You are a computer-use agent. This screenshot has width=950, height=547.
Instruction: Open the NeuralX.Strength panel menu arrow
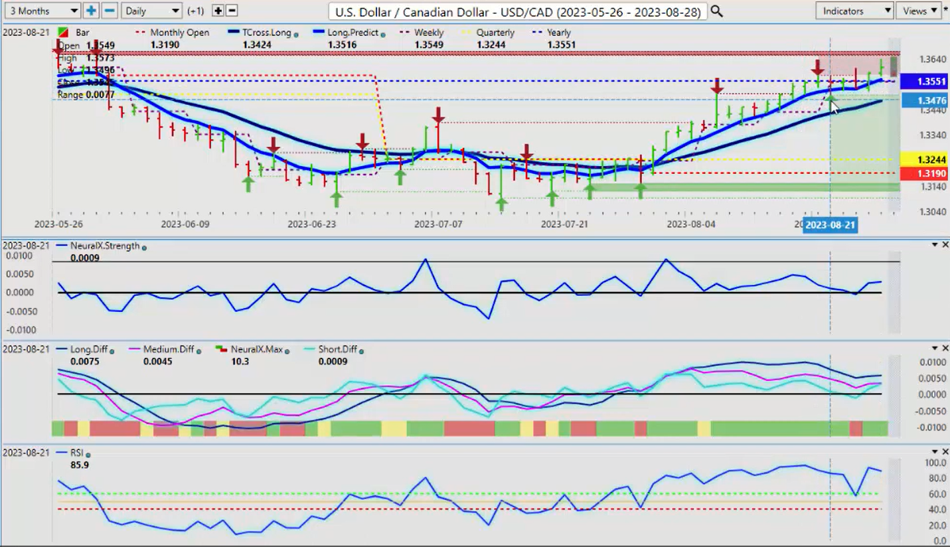(x=934, y=245)
